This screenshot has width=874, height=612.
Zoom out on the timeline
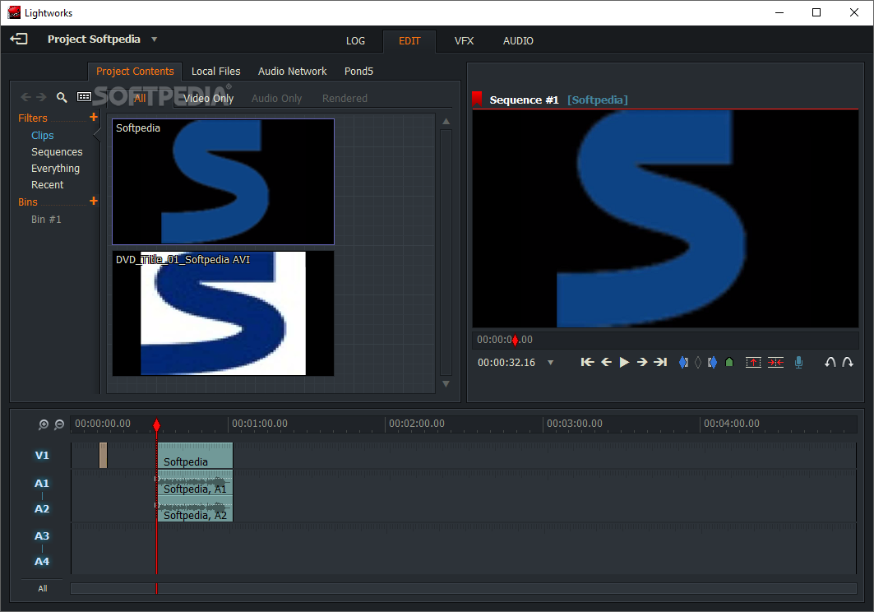(59, 424)
